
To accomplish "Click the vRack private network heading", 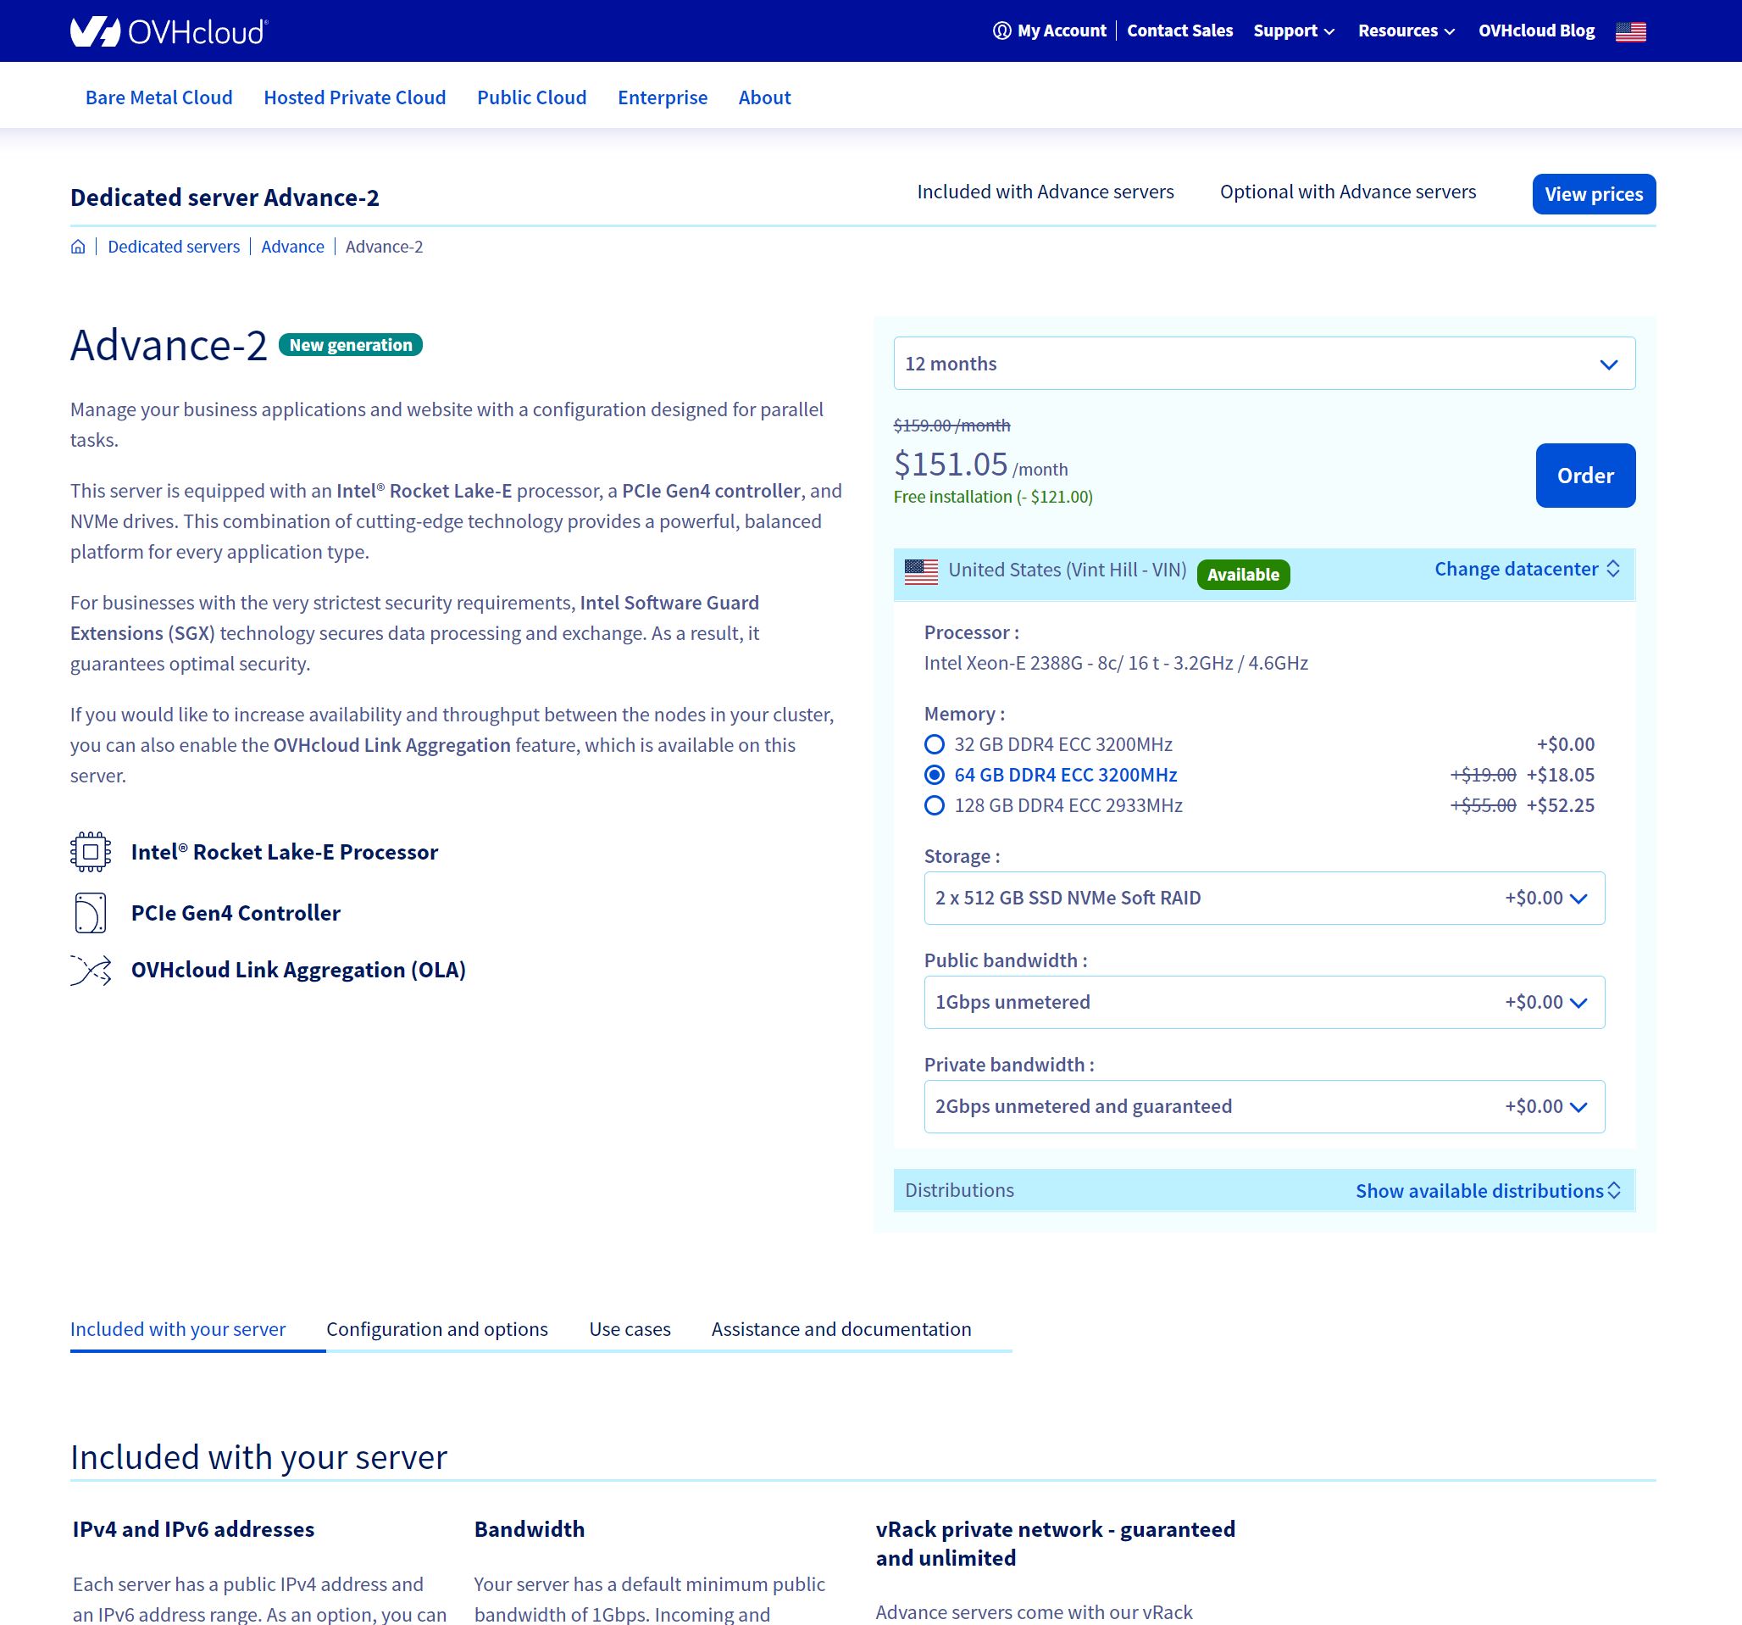I will coord(1055,1544).
